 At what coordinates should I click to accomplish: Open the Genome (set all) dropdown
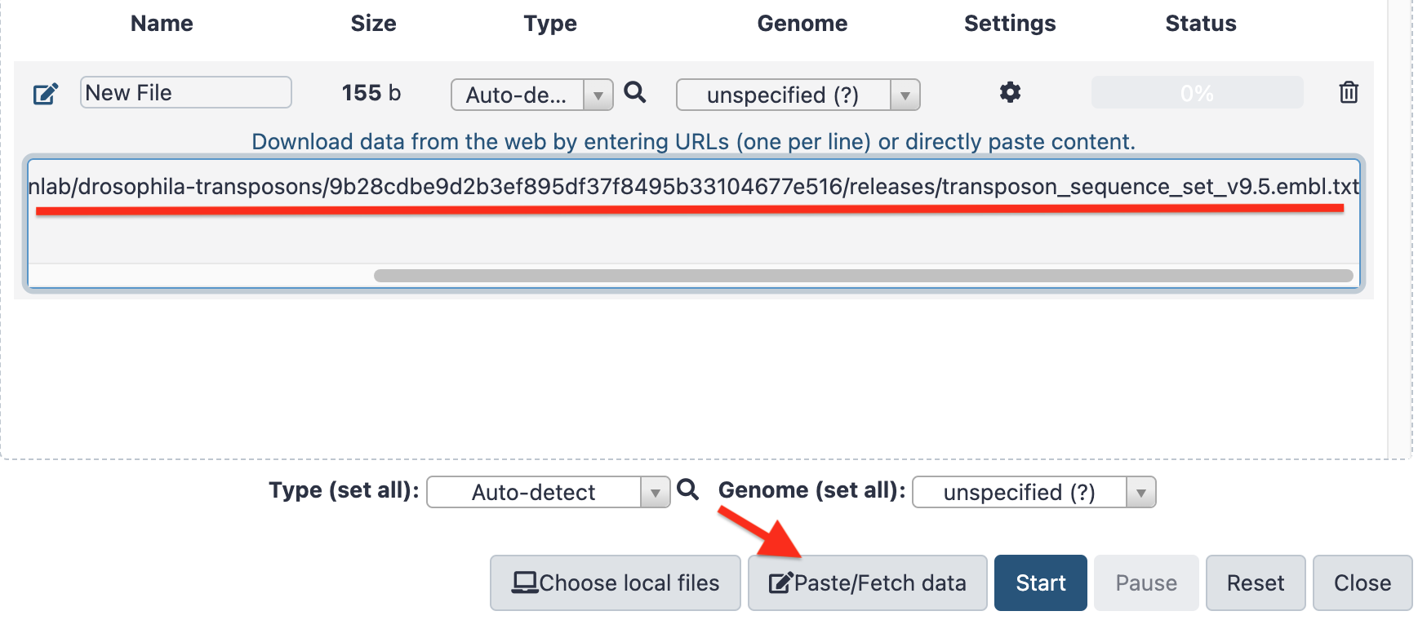tap(1140, 492)
